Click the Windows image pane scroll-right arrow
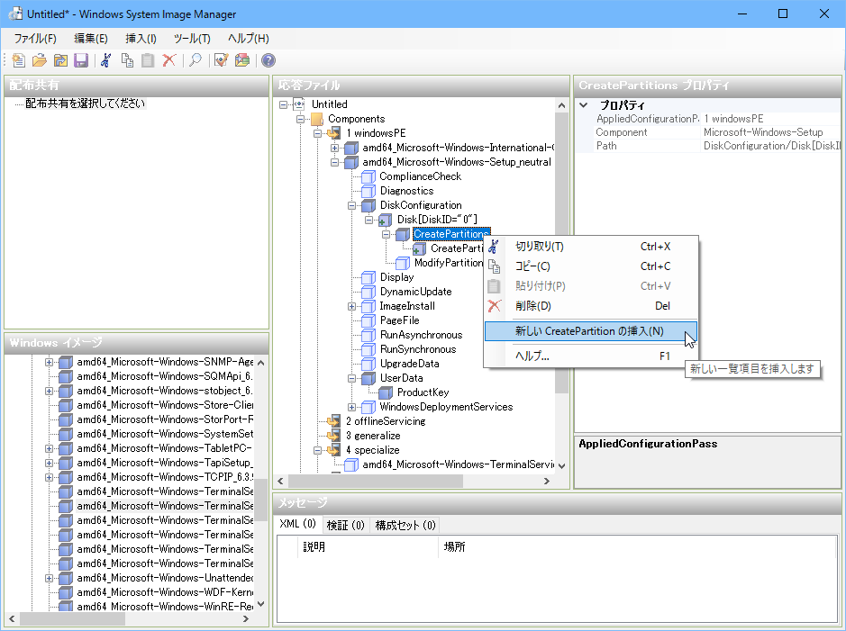Screen dimensions: 846x631 point(245,619)
